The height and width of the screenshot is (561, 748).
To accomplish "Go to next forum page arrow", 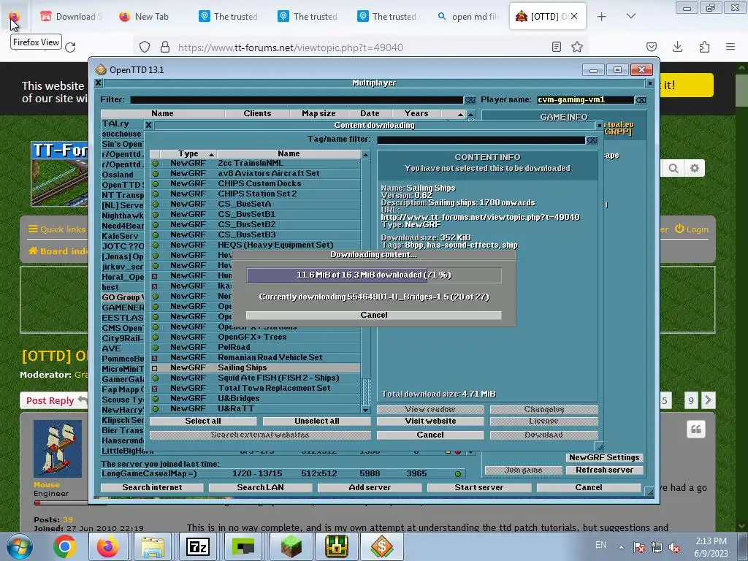I will pyautogui.click(x=708, y=400).
